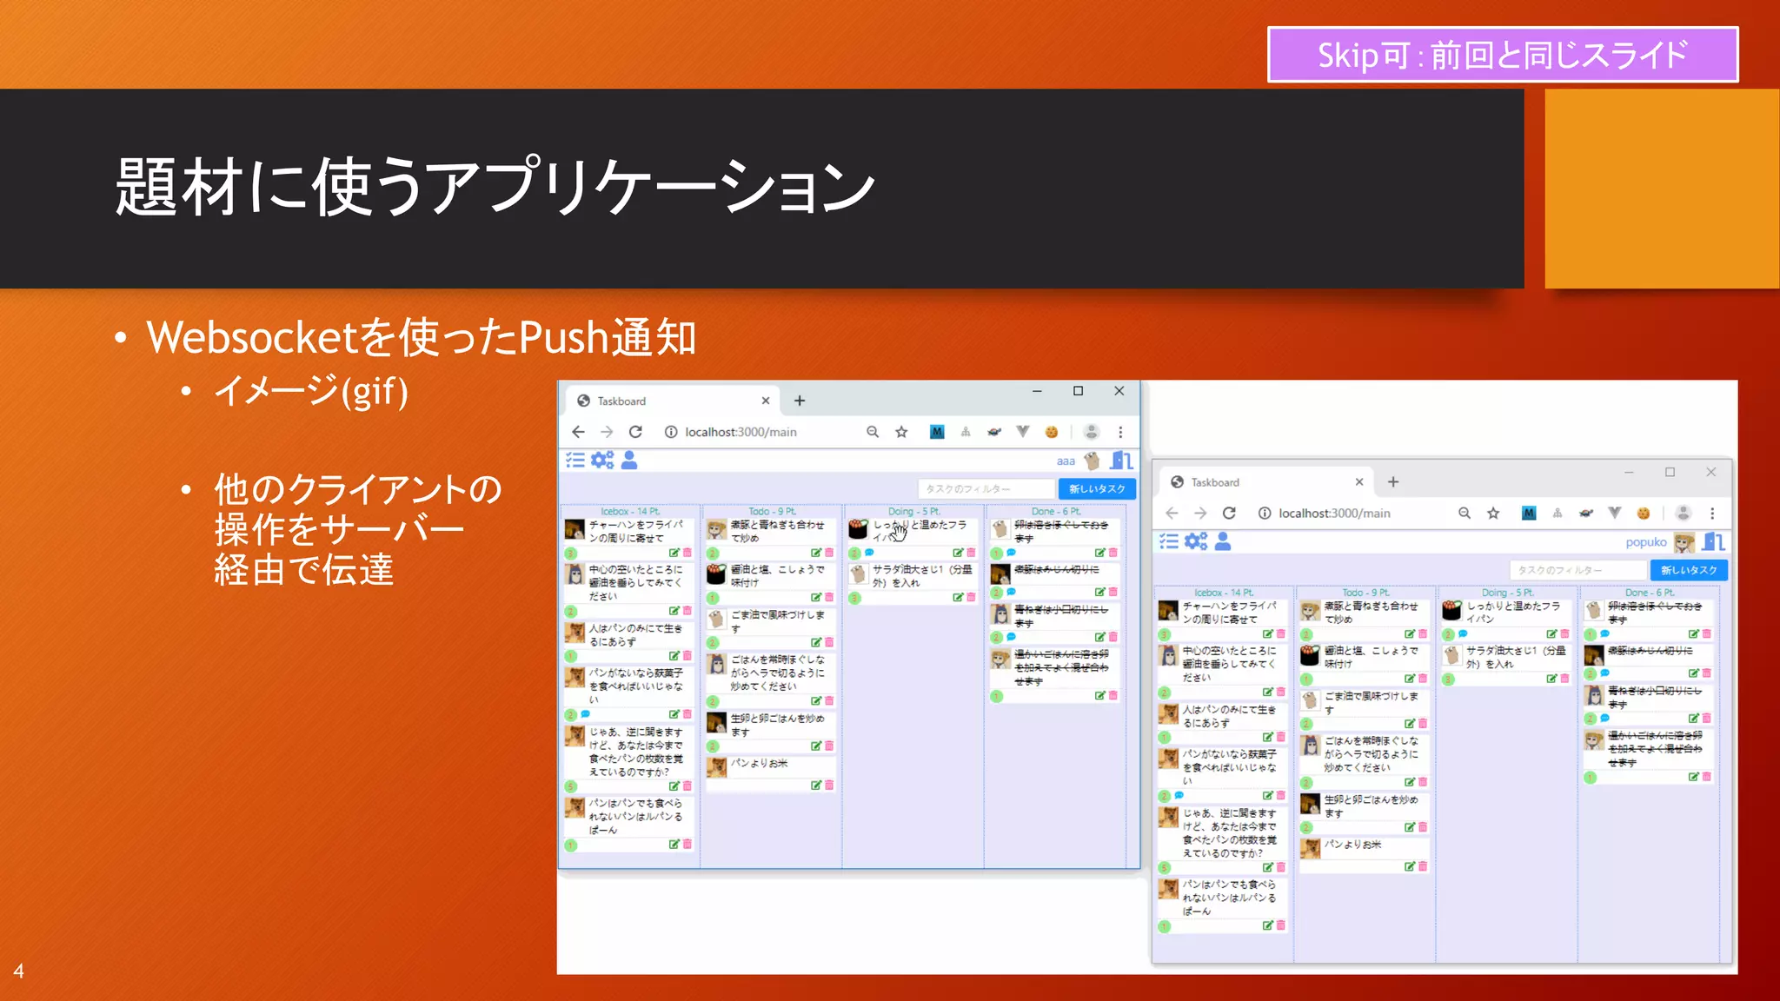Edit チャーハンをフライパン card in aaa window
The image size is (1780, 1001).
pos(674,553)
